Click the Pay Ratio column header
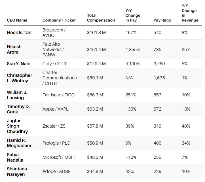The height and width of the screenshot is (182, 205). click(x=163, y=20)
